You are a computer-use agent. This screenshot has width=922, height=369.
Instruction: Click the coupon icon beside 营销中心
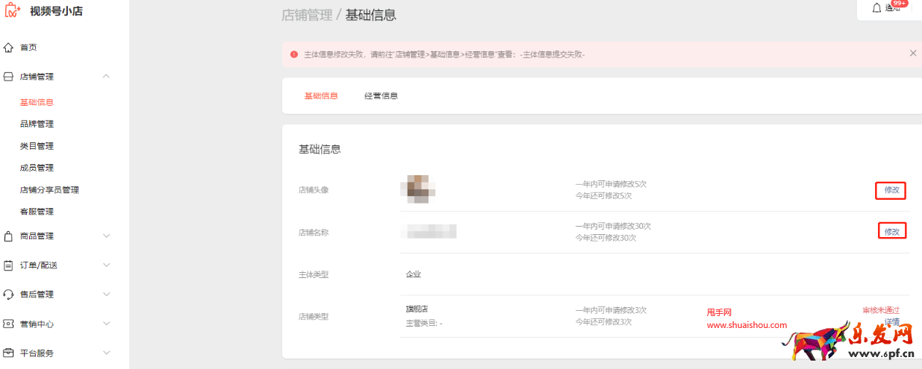9,324
